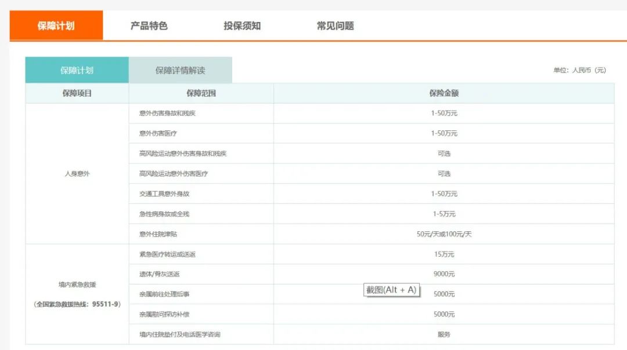Click the 50元/天或100元/天 value

pyautogui.click(x=444, y=234)
